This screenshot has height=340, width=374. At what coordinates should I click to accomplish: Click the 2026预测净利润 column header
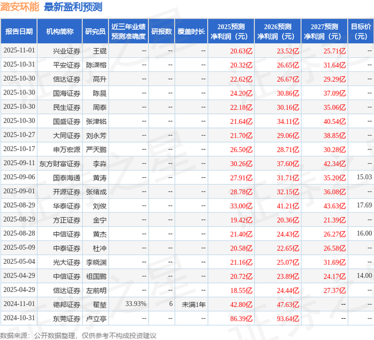[278, 31]
